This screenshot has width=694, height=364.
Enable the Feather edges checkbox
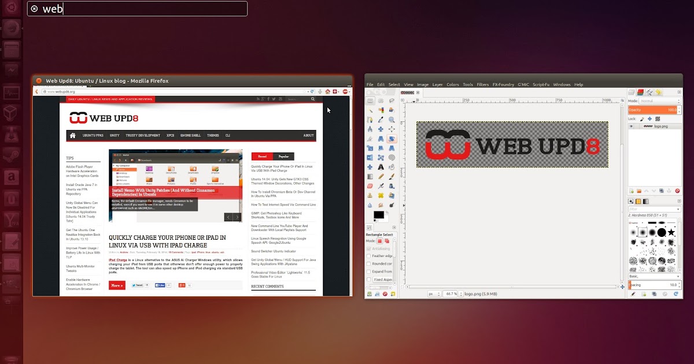369,256
